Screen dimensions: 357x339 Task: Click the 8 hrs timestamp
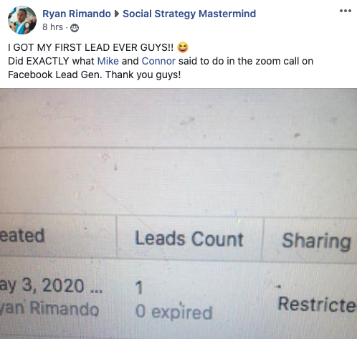tap(52, 27)
